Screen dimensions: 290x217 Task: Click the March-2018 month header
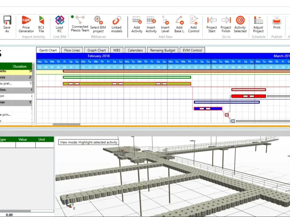coord(282,56)
